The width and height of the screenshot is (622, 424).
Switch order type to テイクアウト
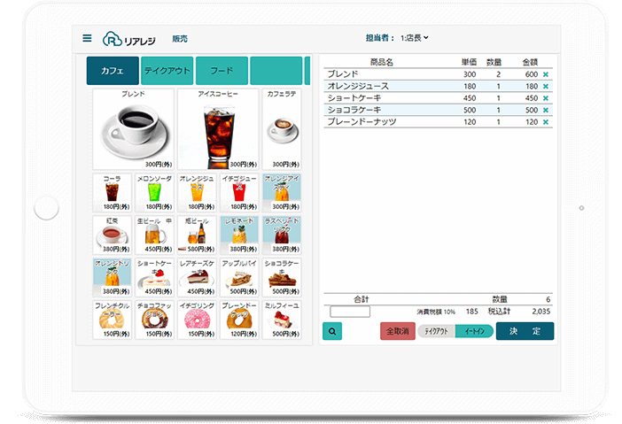pyautogui.click(x=436, y=331)
